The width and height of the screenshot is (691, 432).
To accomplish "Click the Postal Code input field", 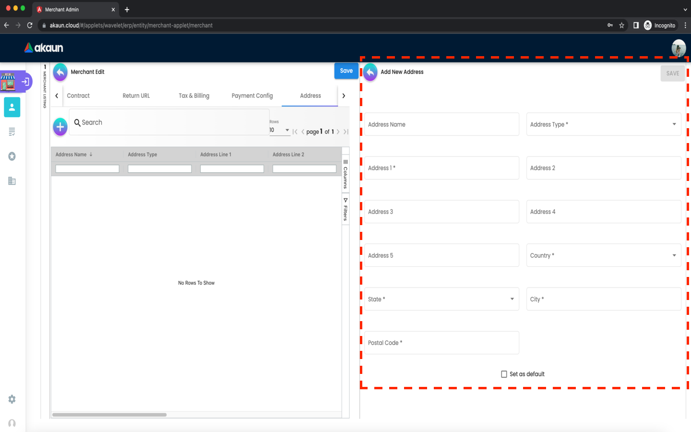I will click(x=441, y=343).
